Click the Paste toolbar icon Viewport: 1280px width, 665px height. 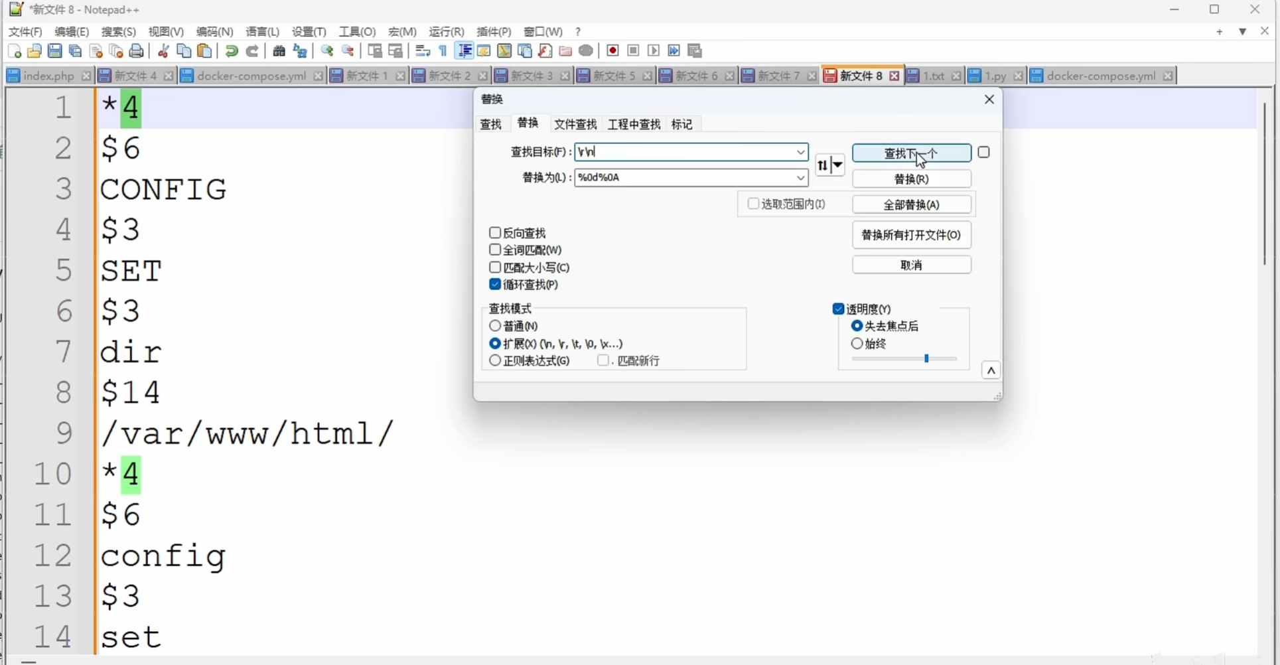[x=205, y=51]
